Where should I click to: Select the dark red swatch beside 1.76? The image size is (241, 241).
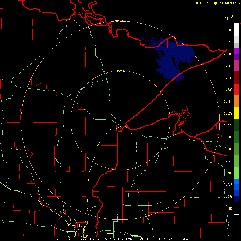pos(236,77)
